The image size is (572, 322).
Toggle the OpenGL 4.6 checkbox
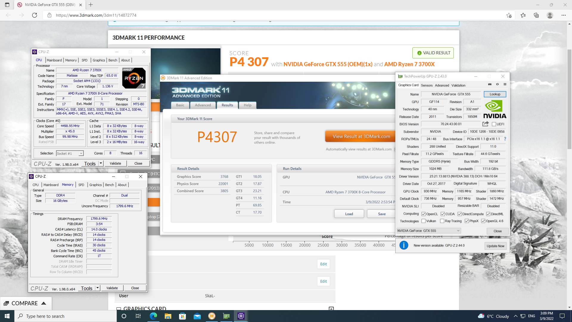coord(483,221)
